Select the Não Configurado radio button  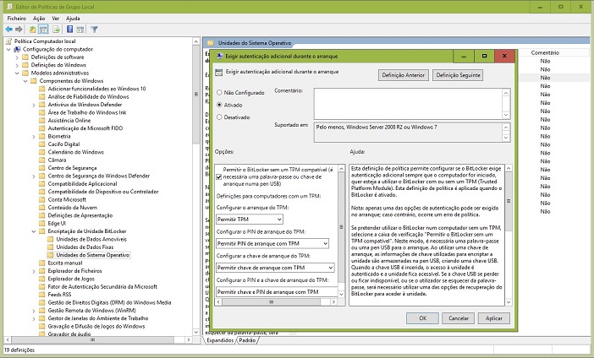(219, 92)
